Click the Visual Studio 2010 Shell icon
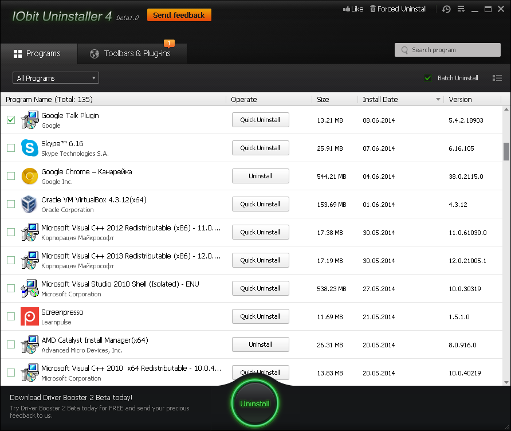 point(30,288)
